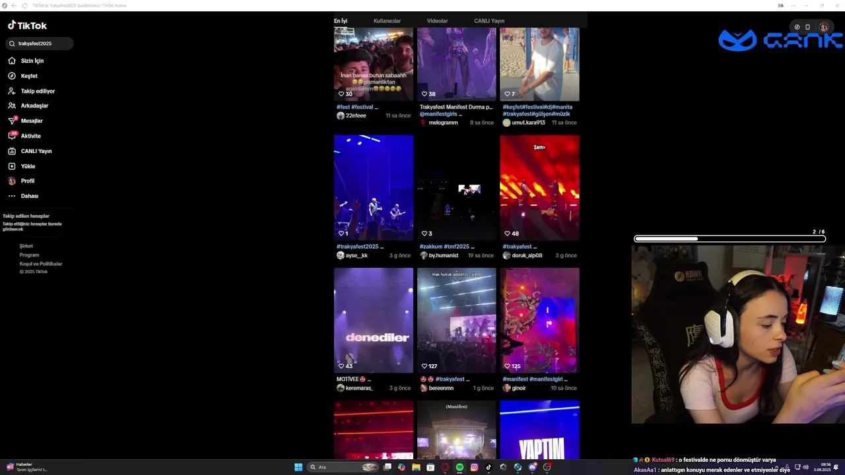Click the browser back arrow

(14, 5)
